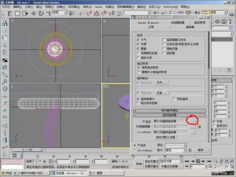Toggle the viewport lock next to 透视 dropdown
The width and height of the screenshot is (236, 177).
190,150
